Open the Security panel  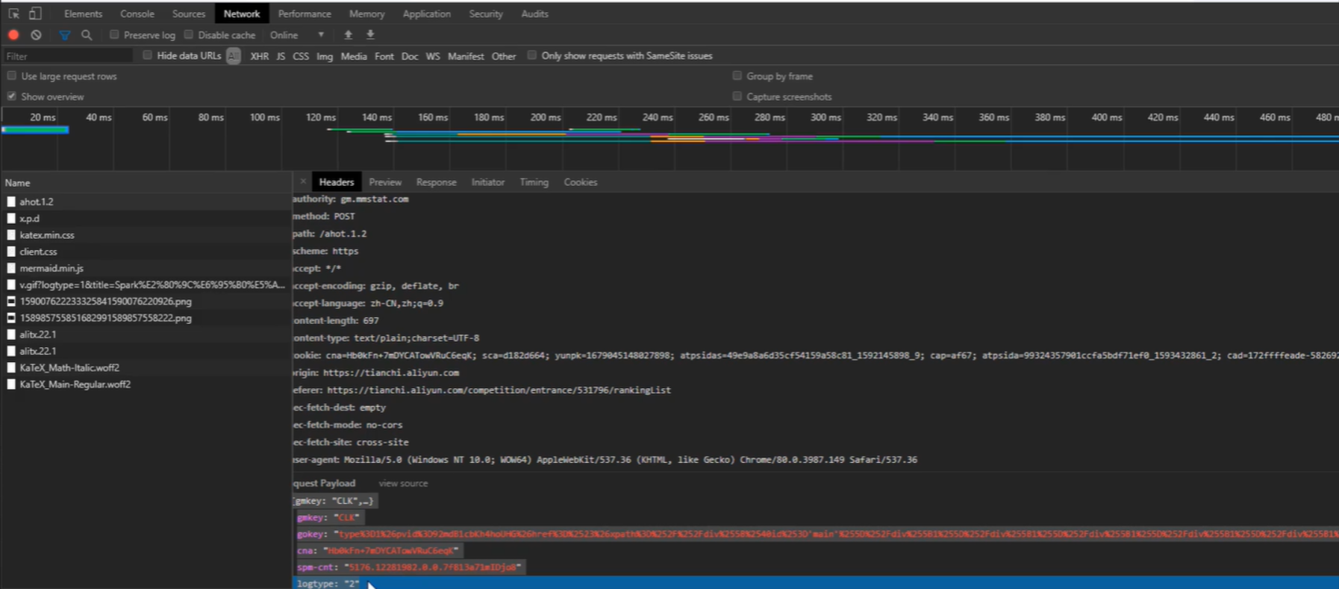point(486,13)
